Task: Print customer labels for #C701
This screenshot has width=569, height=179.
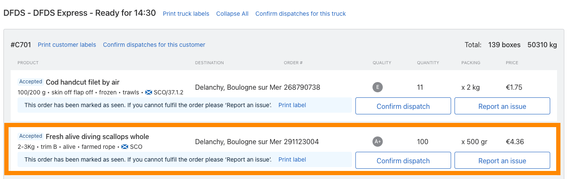Action: click(x=67, y=45)
